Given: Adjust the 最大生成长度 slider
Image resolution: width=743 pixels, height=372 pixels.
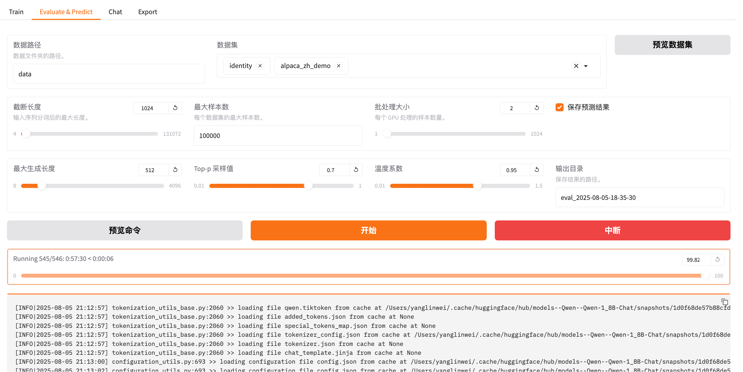Looking at the screenshot, I should 92,186.
